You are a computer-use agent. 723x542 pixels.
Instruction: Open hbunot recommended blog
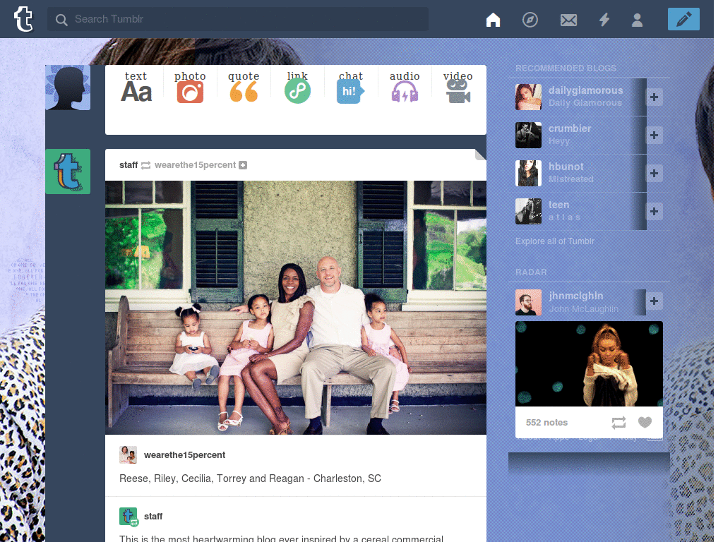pos(566,167)
